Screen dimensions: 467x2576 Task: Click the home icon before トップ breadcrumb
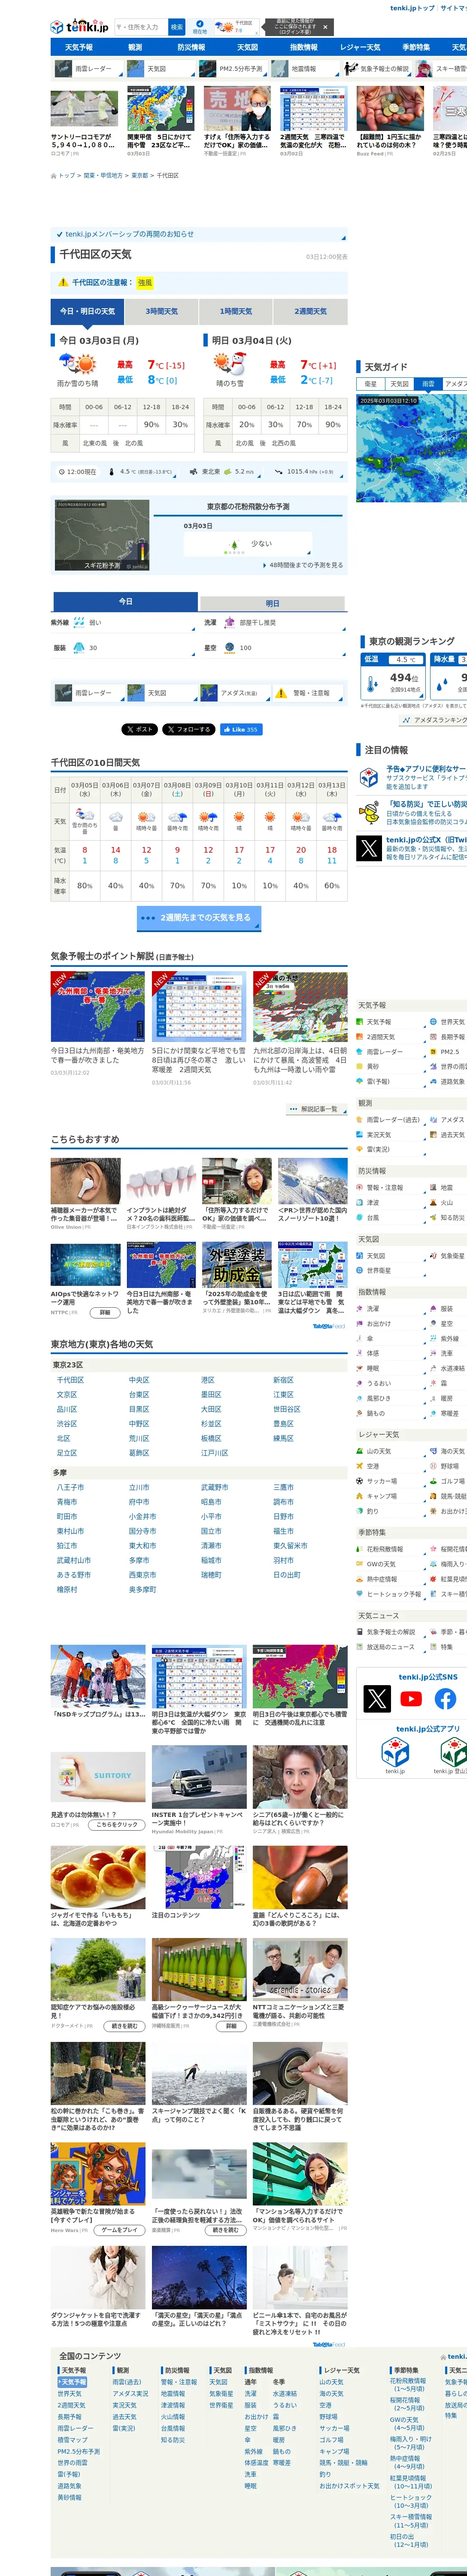54,175
